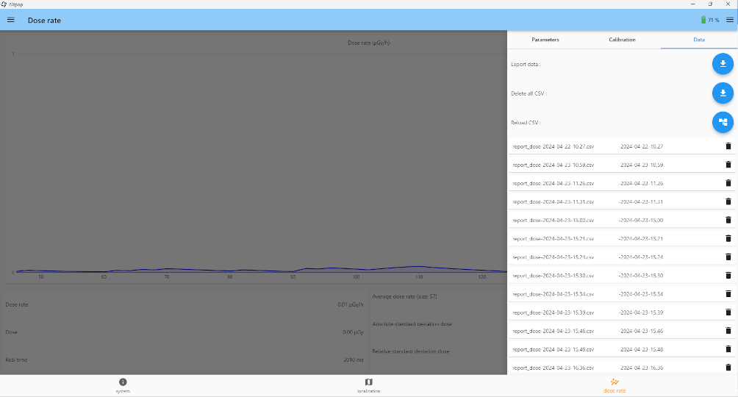Trash the report_dose-2024-04-23-11.31.csv file
This screenshot has height=397, width=738.
coord(728,201)
